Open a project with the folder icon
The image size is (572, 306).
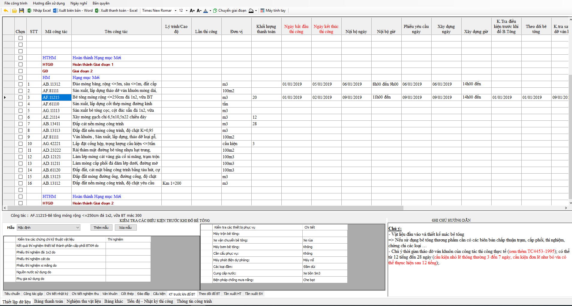tap(14, 11)
